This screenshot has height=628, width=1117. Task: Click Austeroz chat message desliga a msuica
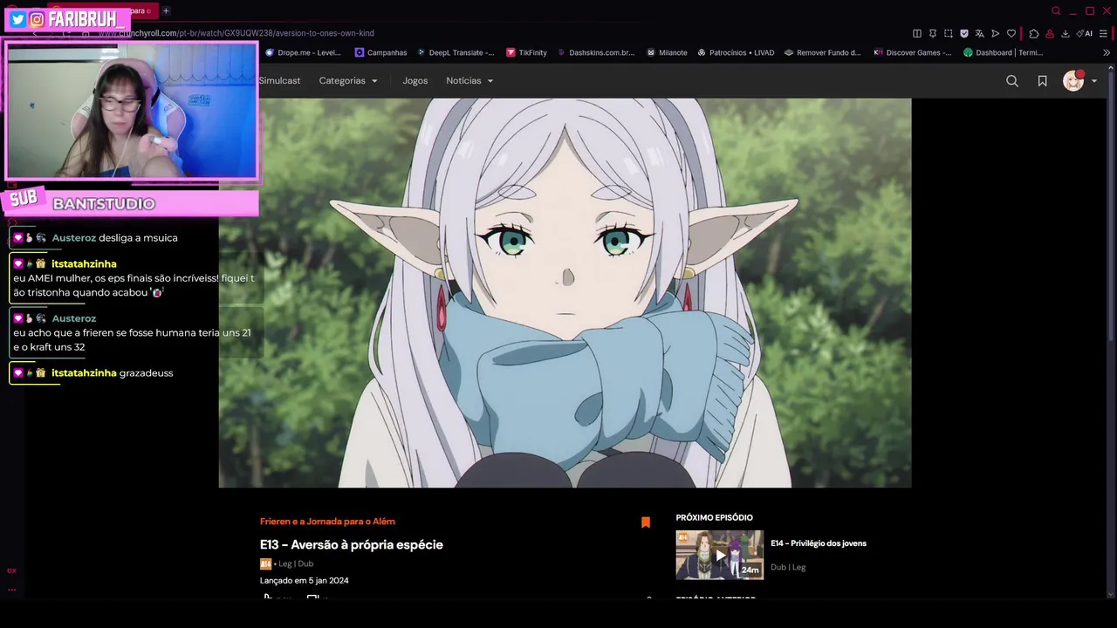[138, 238]
